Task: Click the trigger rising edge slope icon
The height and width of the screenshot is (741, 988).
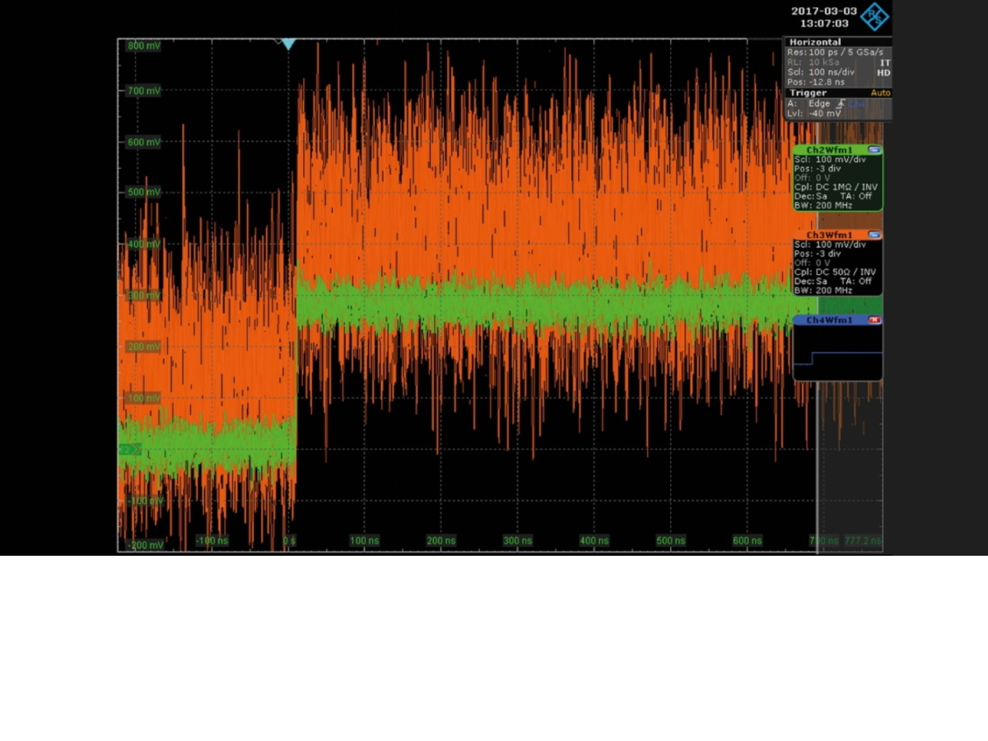Action: [840, 104]
